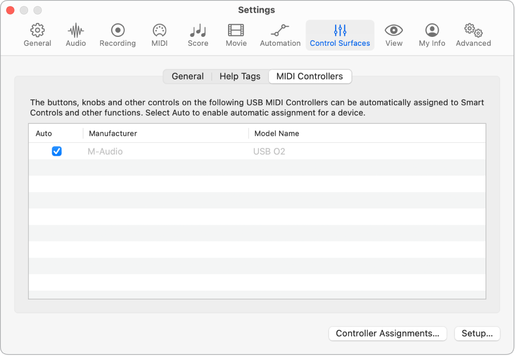This screenshot has height=356, width=515.
Task: Open the My Info settings pane
Action: click(x=432, y=35)
